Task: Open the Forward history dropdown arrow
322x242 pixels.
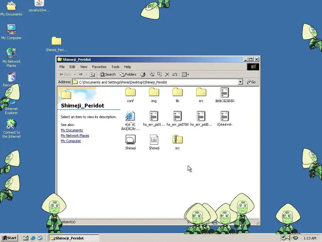Action: [86, 74]
